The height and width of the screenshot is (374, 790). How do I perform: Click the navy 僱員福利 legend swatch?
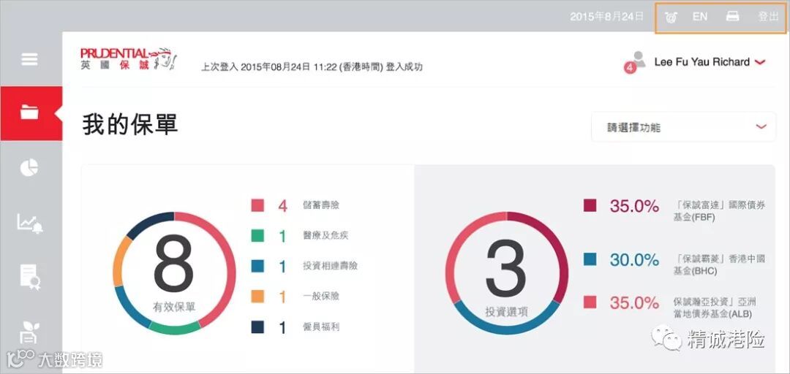click(x=257, y=327)
